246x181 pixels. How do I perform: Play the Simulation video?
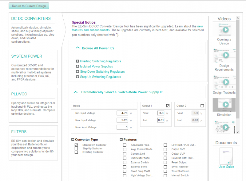[226, 105]
